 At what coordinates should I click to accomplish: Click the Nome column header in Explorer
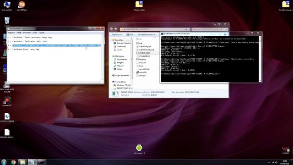139,39
